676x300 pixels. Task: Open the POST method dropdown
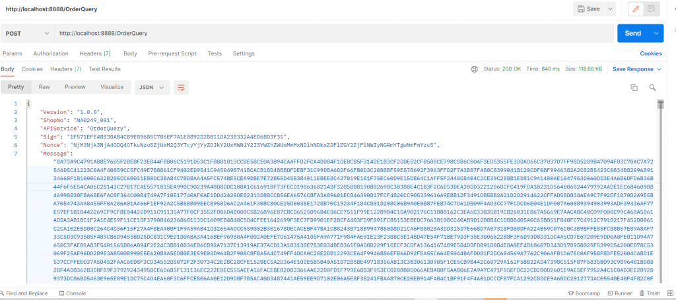pos(27,33)
